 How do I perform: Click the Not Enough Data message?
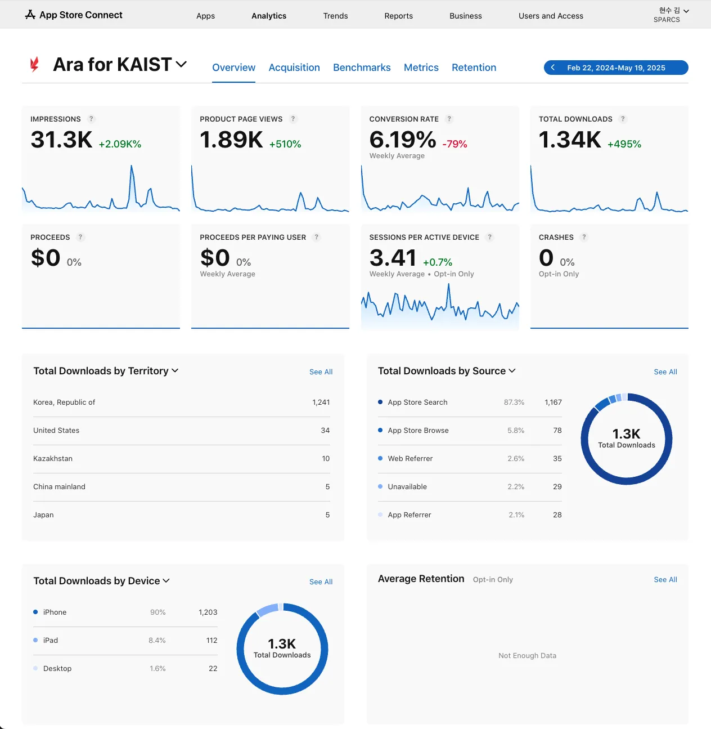[527, 655]
